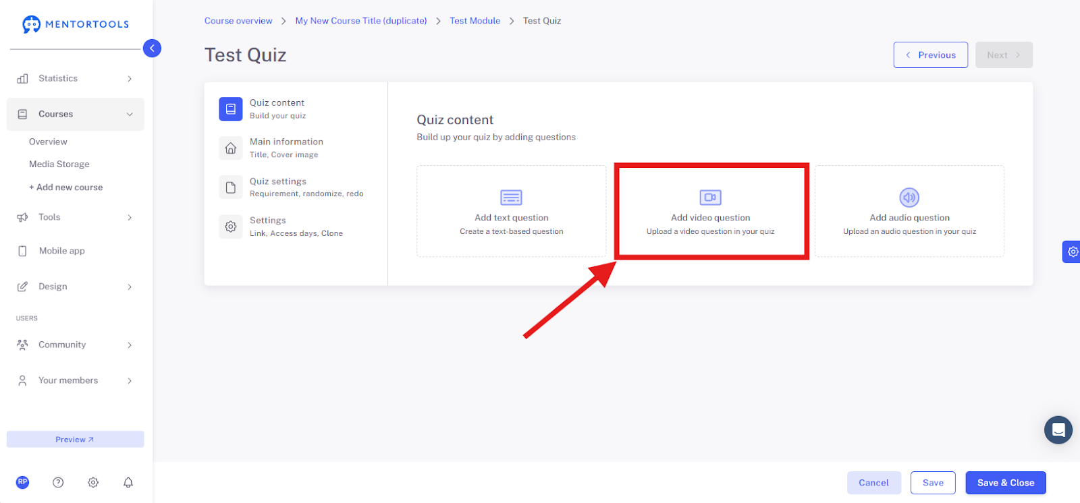Image resolution: width=1080 pixels, height=503 pixels.
Task: Click the text question icon
Action: pos(511,198)
